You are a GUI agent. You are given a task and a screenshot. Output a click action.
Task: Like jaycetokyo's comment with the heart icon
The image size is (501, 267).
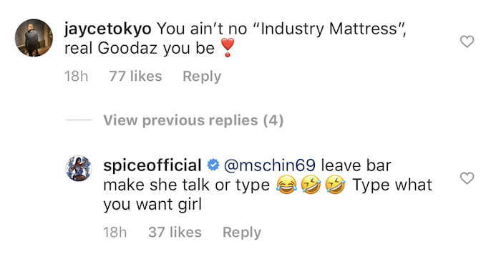(467, 42)
